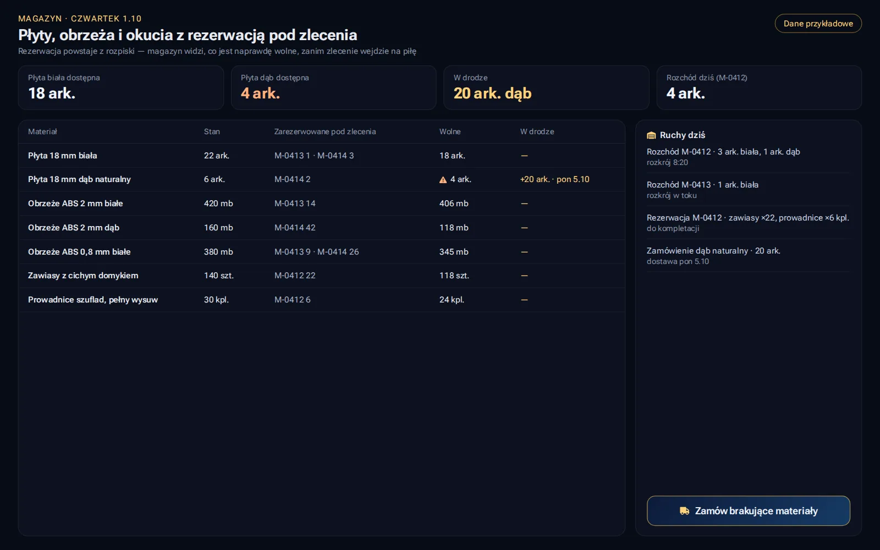Click the 406 mb free quantity
The image size is (880, 550).
[x=454, y=204]
